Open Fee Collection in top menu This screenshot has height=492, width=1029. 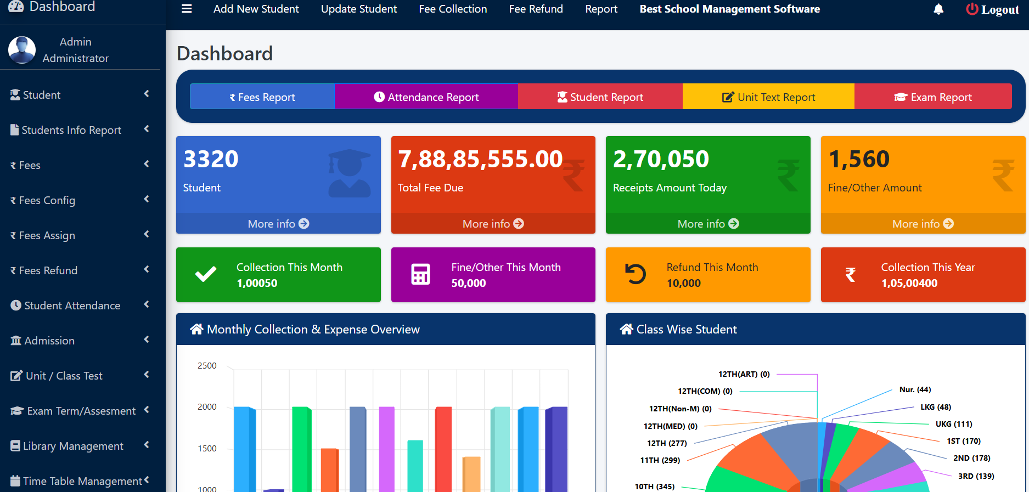coord(453,9)
